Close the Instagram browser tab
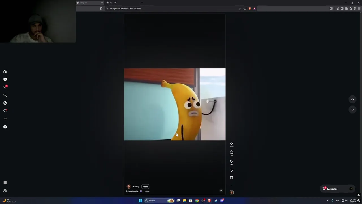 point(102,3)
